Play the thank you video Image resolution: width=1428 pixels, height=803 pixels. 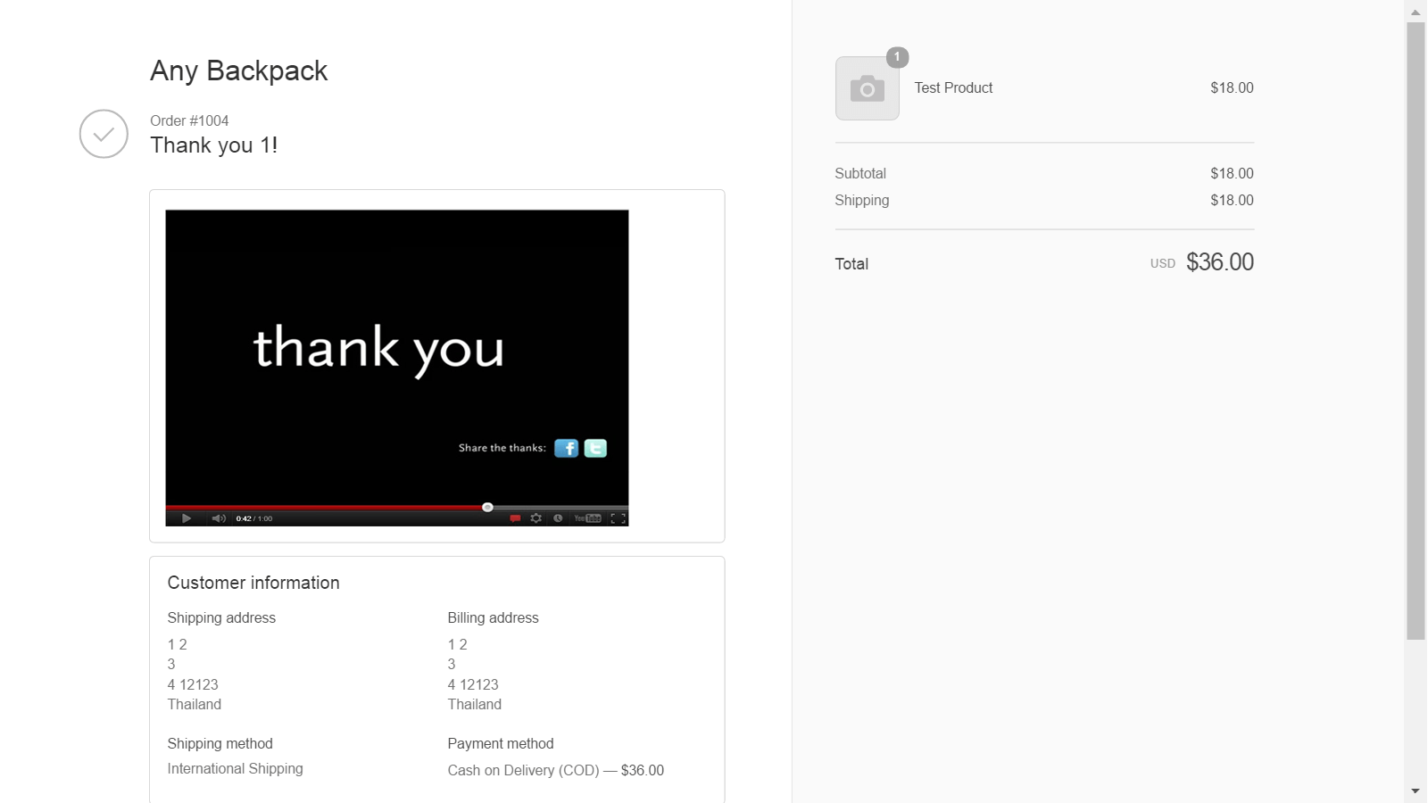click(186, 518)
